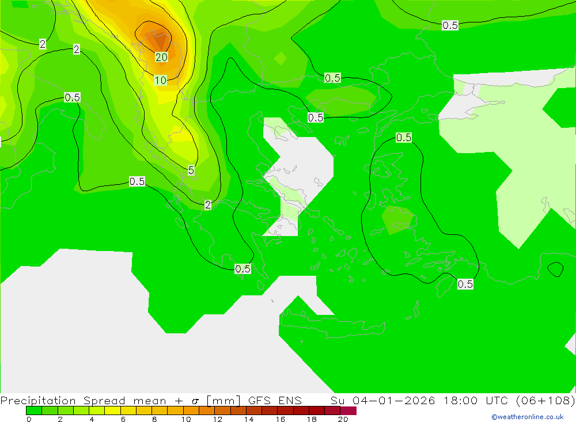Click the legend tick label 8
Image resolution: width=576 pixels, height=422 pixels.
[154, 419]
